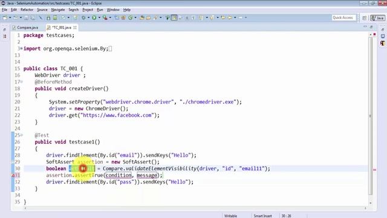
Task: Click the Previous Annotation icon
Action: tap(212, 18)
